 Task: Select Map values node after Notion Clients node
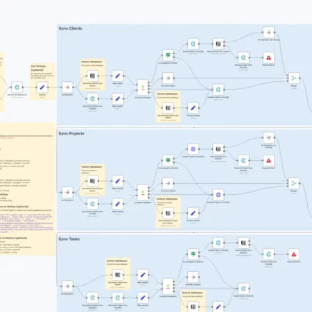tap(118, 76)
